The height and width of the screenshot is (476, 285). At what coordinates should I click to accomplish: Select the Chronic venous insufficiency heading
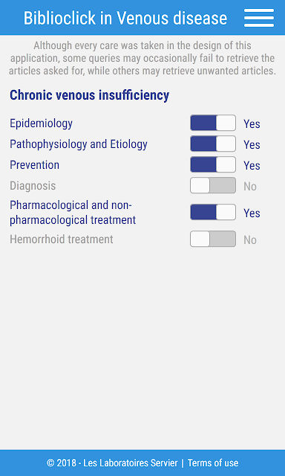[89, 95]
